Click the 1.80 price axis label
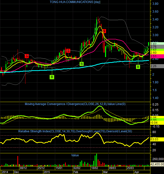 155,82
